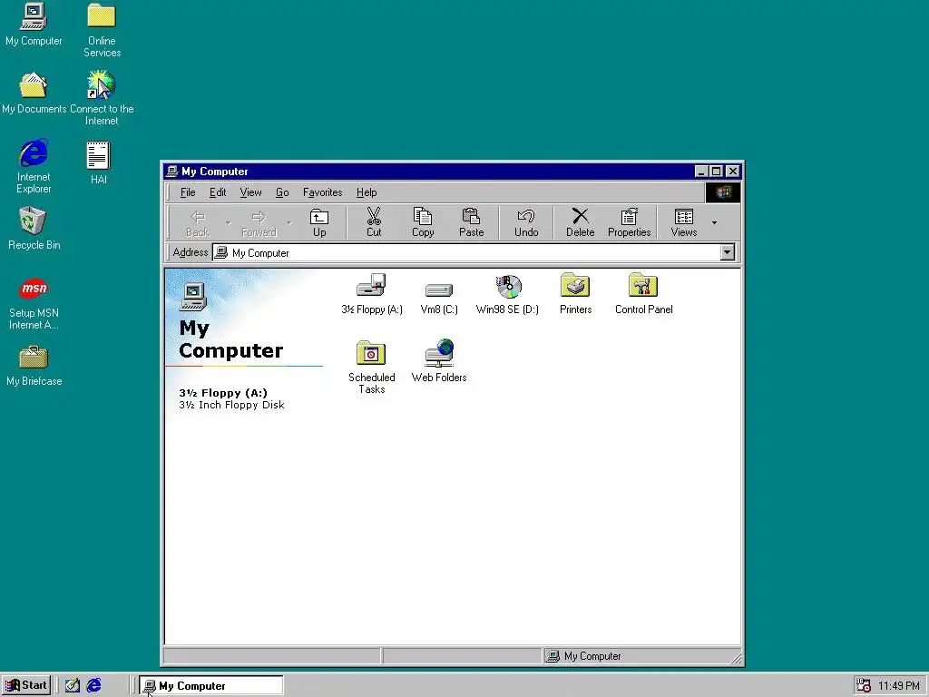Maximize the My Computer window
The height and width of the screenshot is (697, 929).
click(717, 172)
